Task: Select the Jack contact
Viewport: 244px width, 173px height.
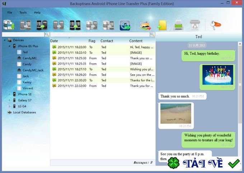Action: (26, 76)
